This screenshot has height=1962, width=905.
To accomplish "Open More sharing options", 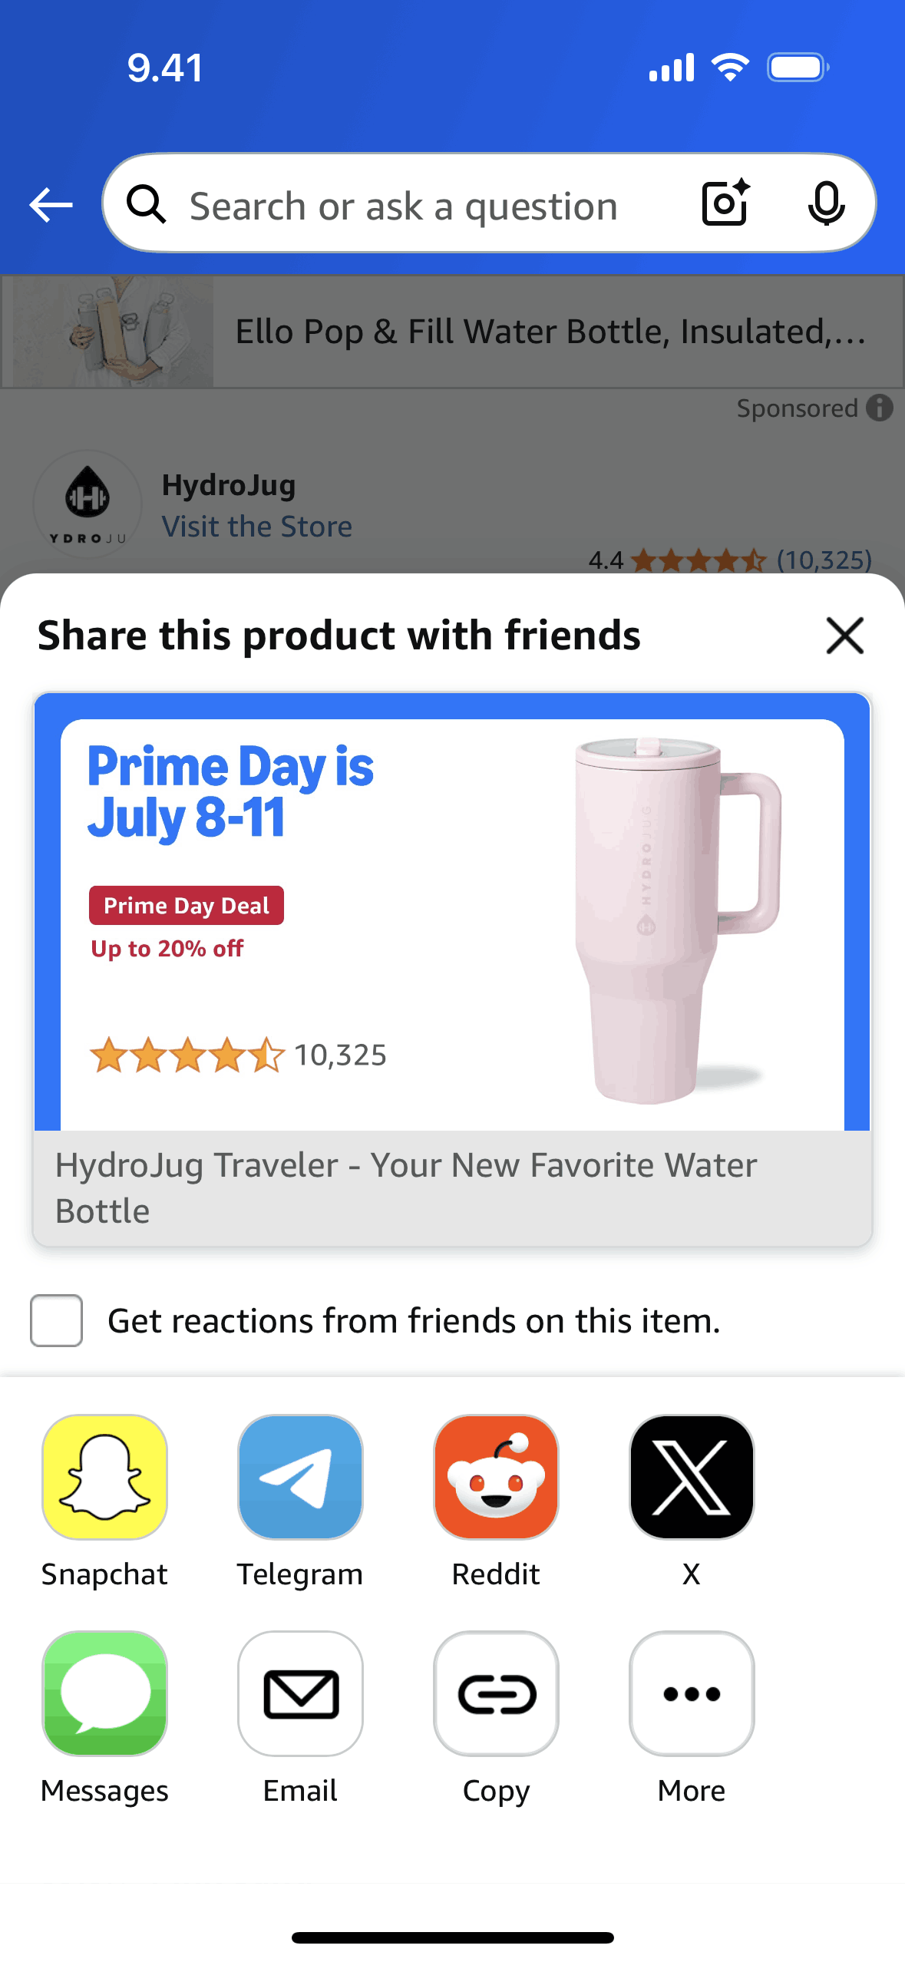I will [x=692, y=1693].
